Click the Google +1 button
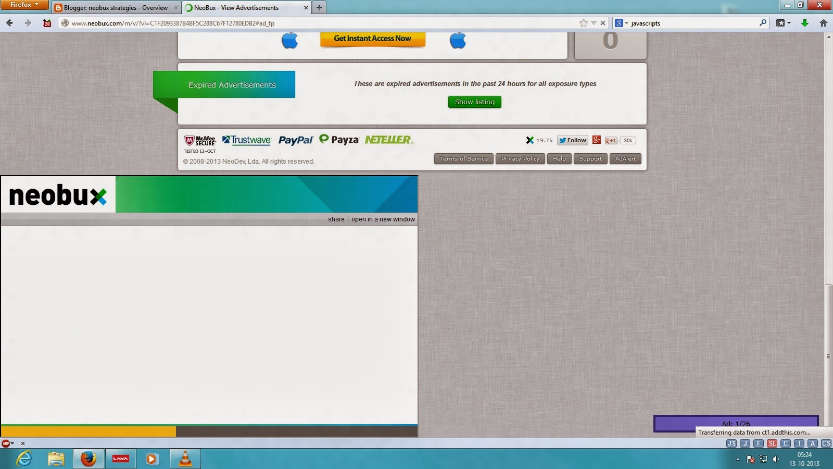This screenshot has height=469, width=833. [x=611, y=140]
